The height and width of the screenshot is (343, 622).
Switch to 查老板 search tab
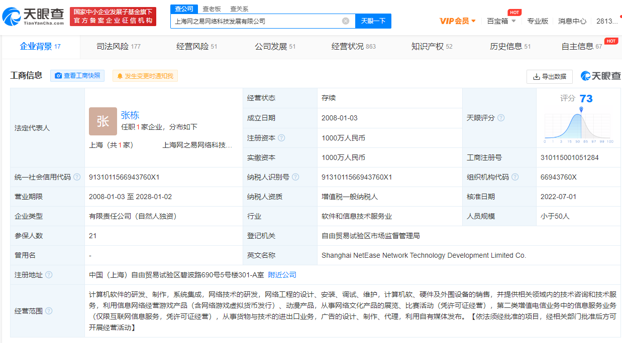pos(212,9)
